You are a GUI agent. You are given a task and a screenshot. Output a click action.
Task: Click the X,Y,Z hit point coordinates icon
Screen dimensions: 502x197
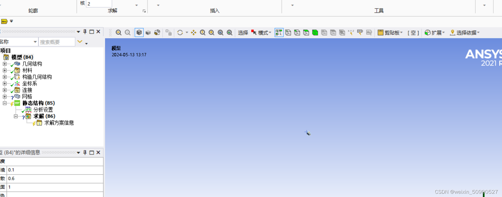[x=351, y=33]
